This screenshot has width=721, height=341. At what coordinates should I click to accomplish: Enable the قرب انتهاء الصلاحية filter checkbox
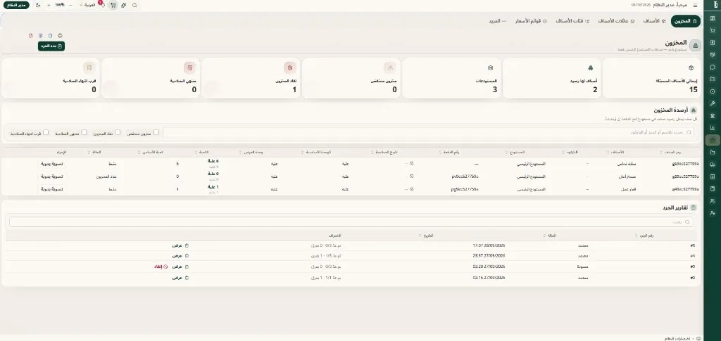[x=46, y=132]
